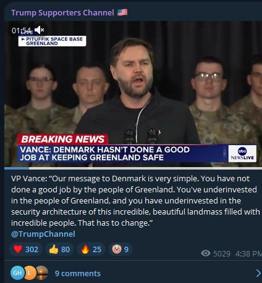Click the eye views icon showing 5029
This screenshot has height=283, width=262.
(206, 253)
